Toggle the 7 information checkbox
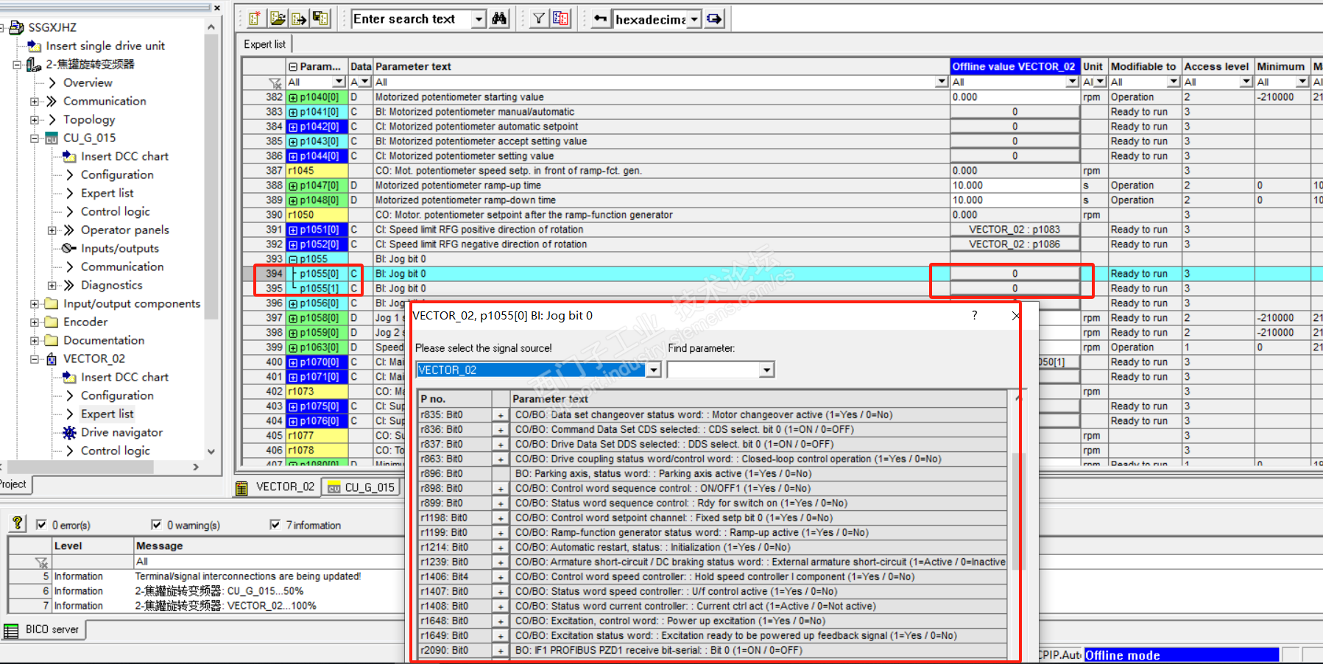This screenshot has height=664, width=1323. (275, 525)
